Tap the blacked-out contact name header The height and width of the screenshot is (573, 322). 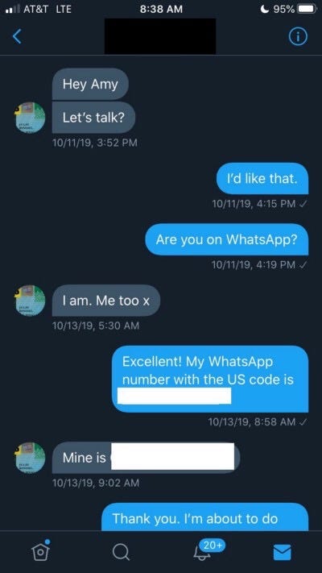click(x=160, y=36)
